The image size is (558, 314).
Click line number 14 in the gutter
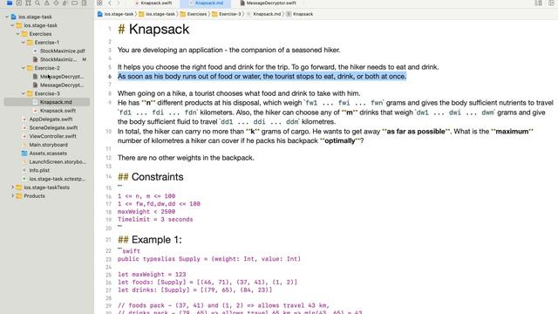[x=108, y=176]
